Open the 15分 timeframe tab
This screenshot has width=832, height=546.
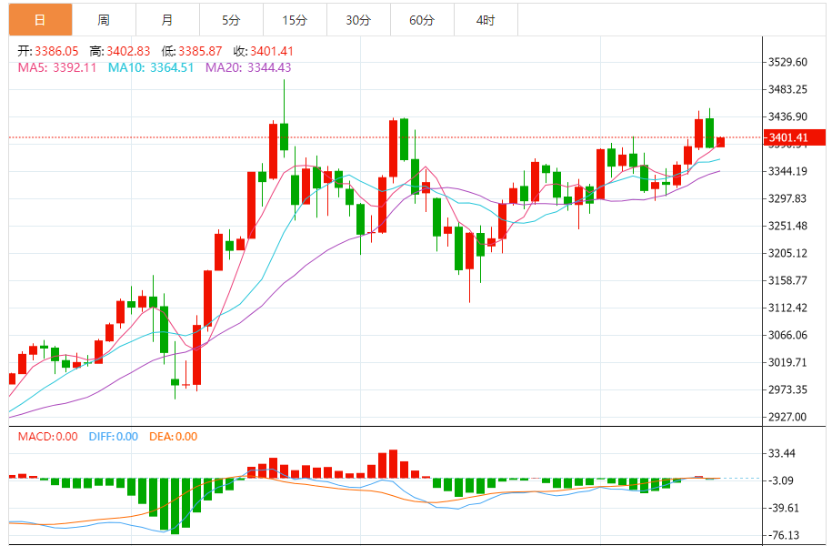tap(295, 20)
